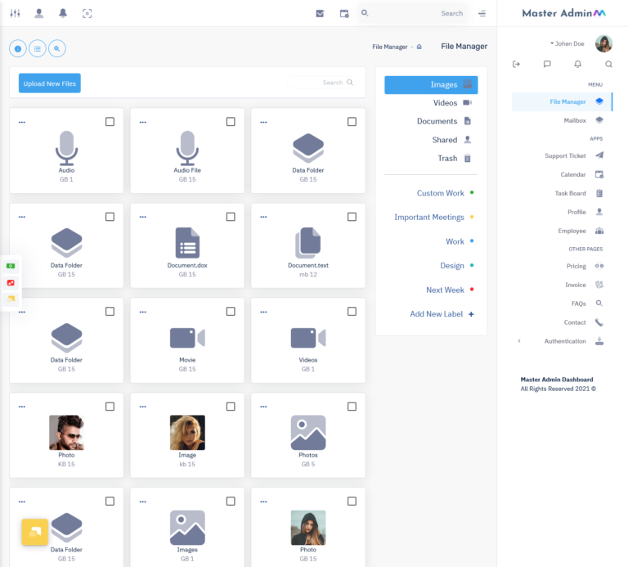628x567 pixels.
Task: Click the Johen Doe avatar picture
Action: click(603, 43)
